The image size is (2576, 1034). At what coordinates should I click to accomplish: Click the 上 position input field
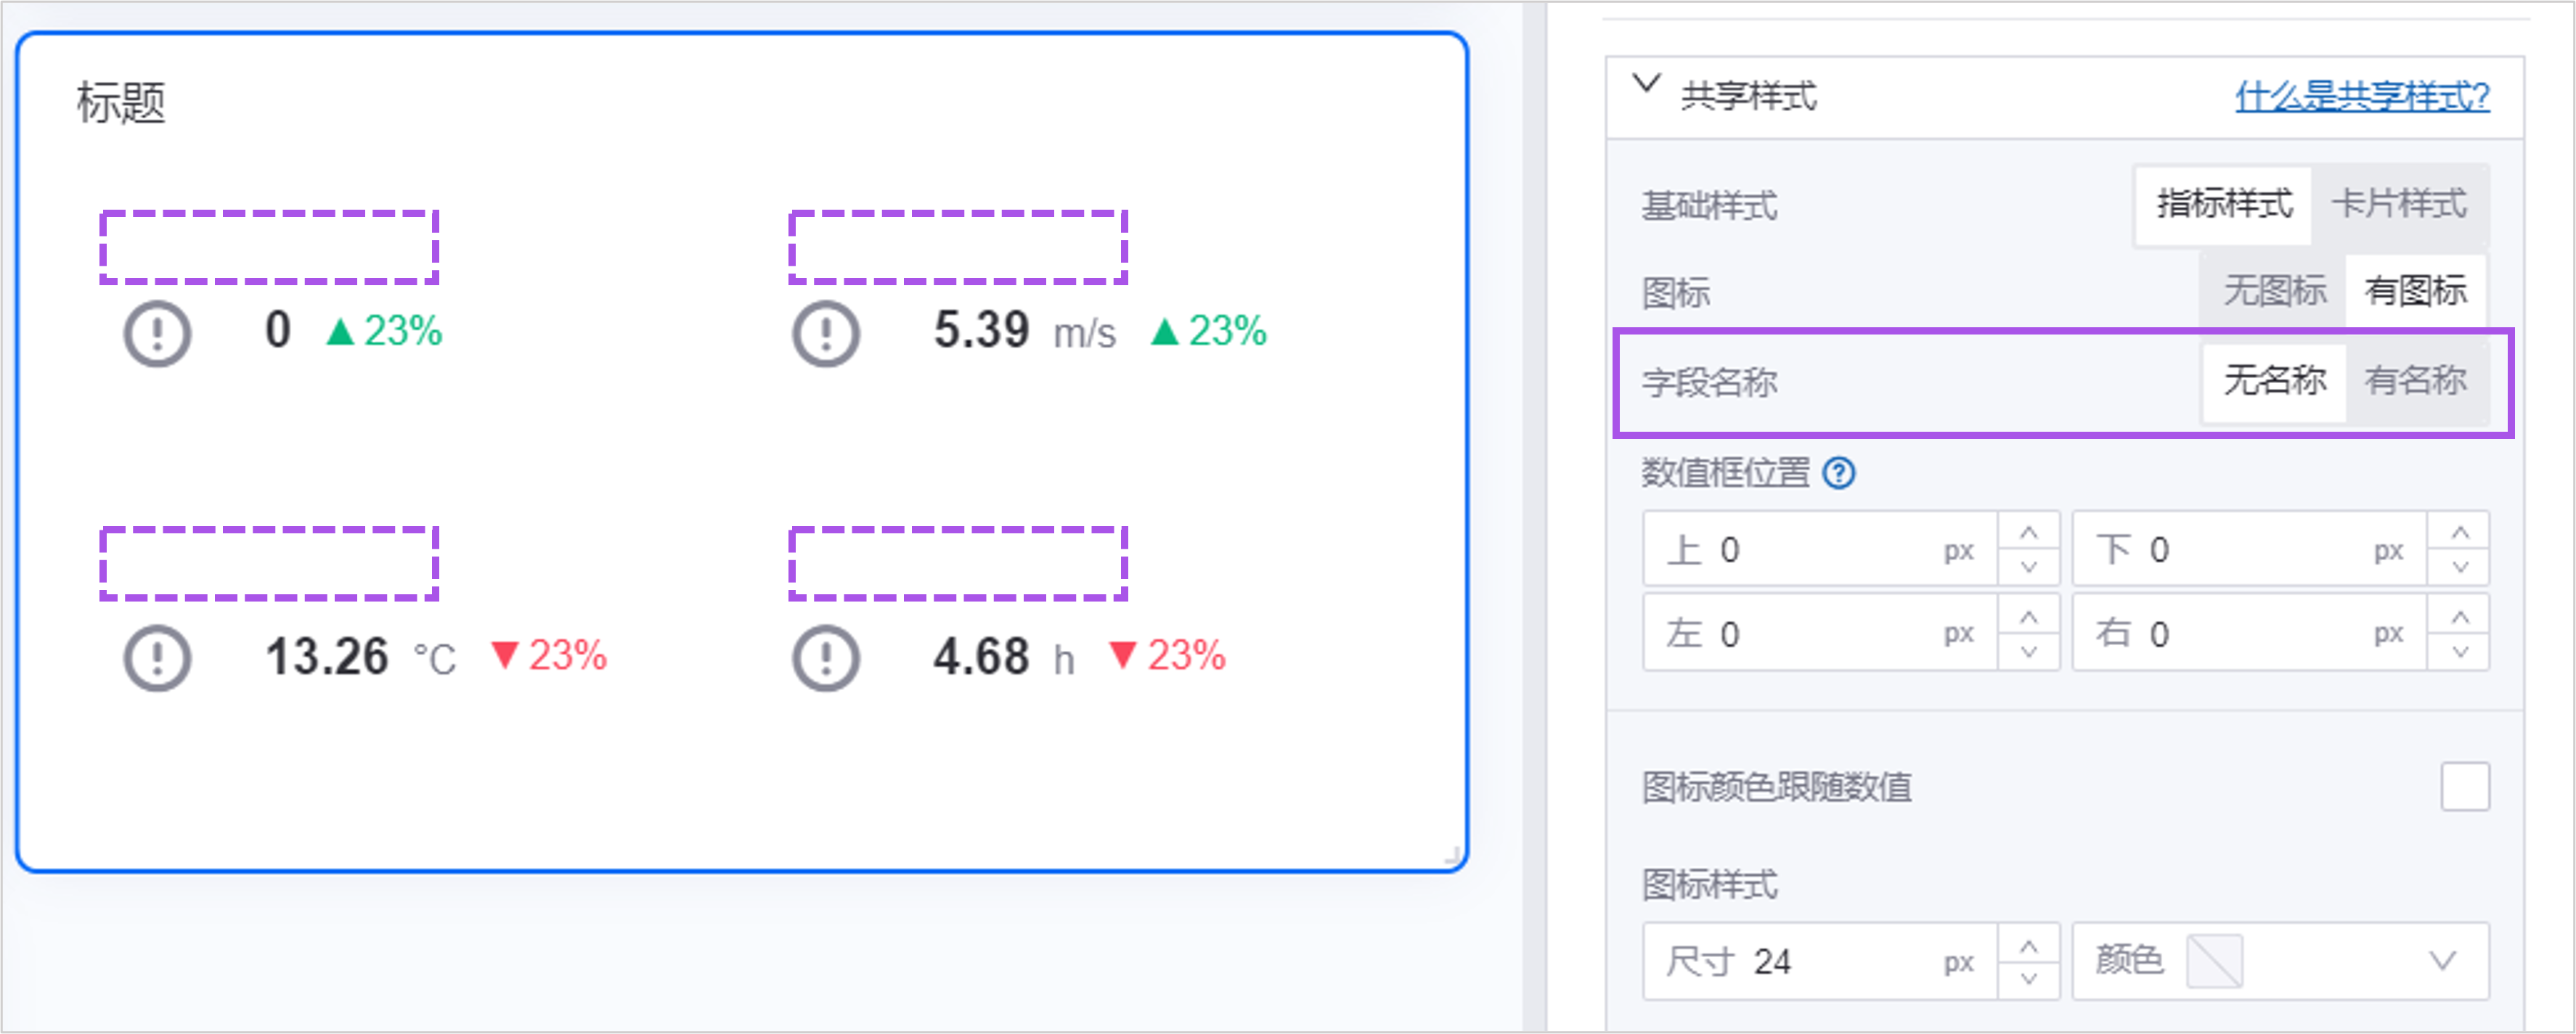click(1820, 549)
